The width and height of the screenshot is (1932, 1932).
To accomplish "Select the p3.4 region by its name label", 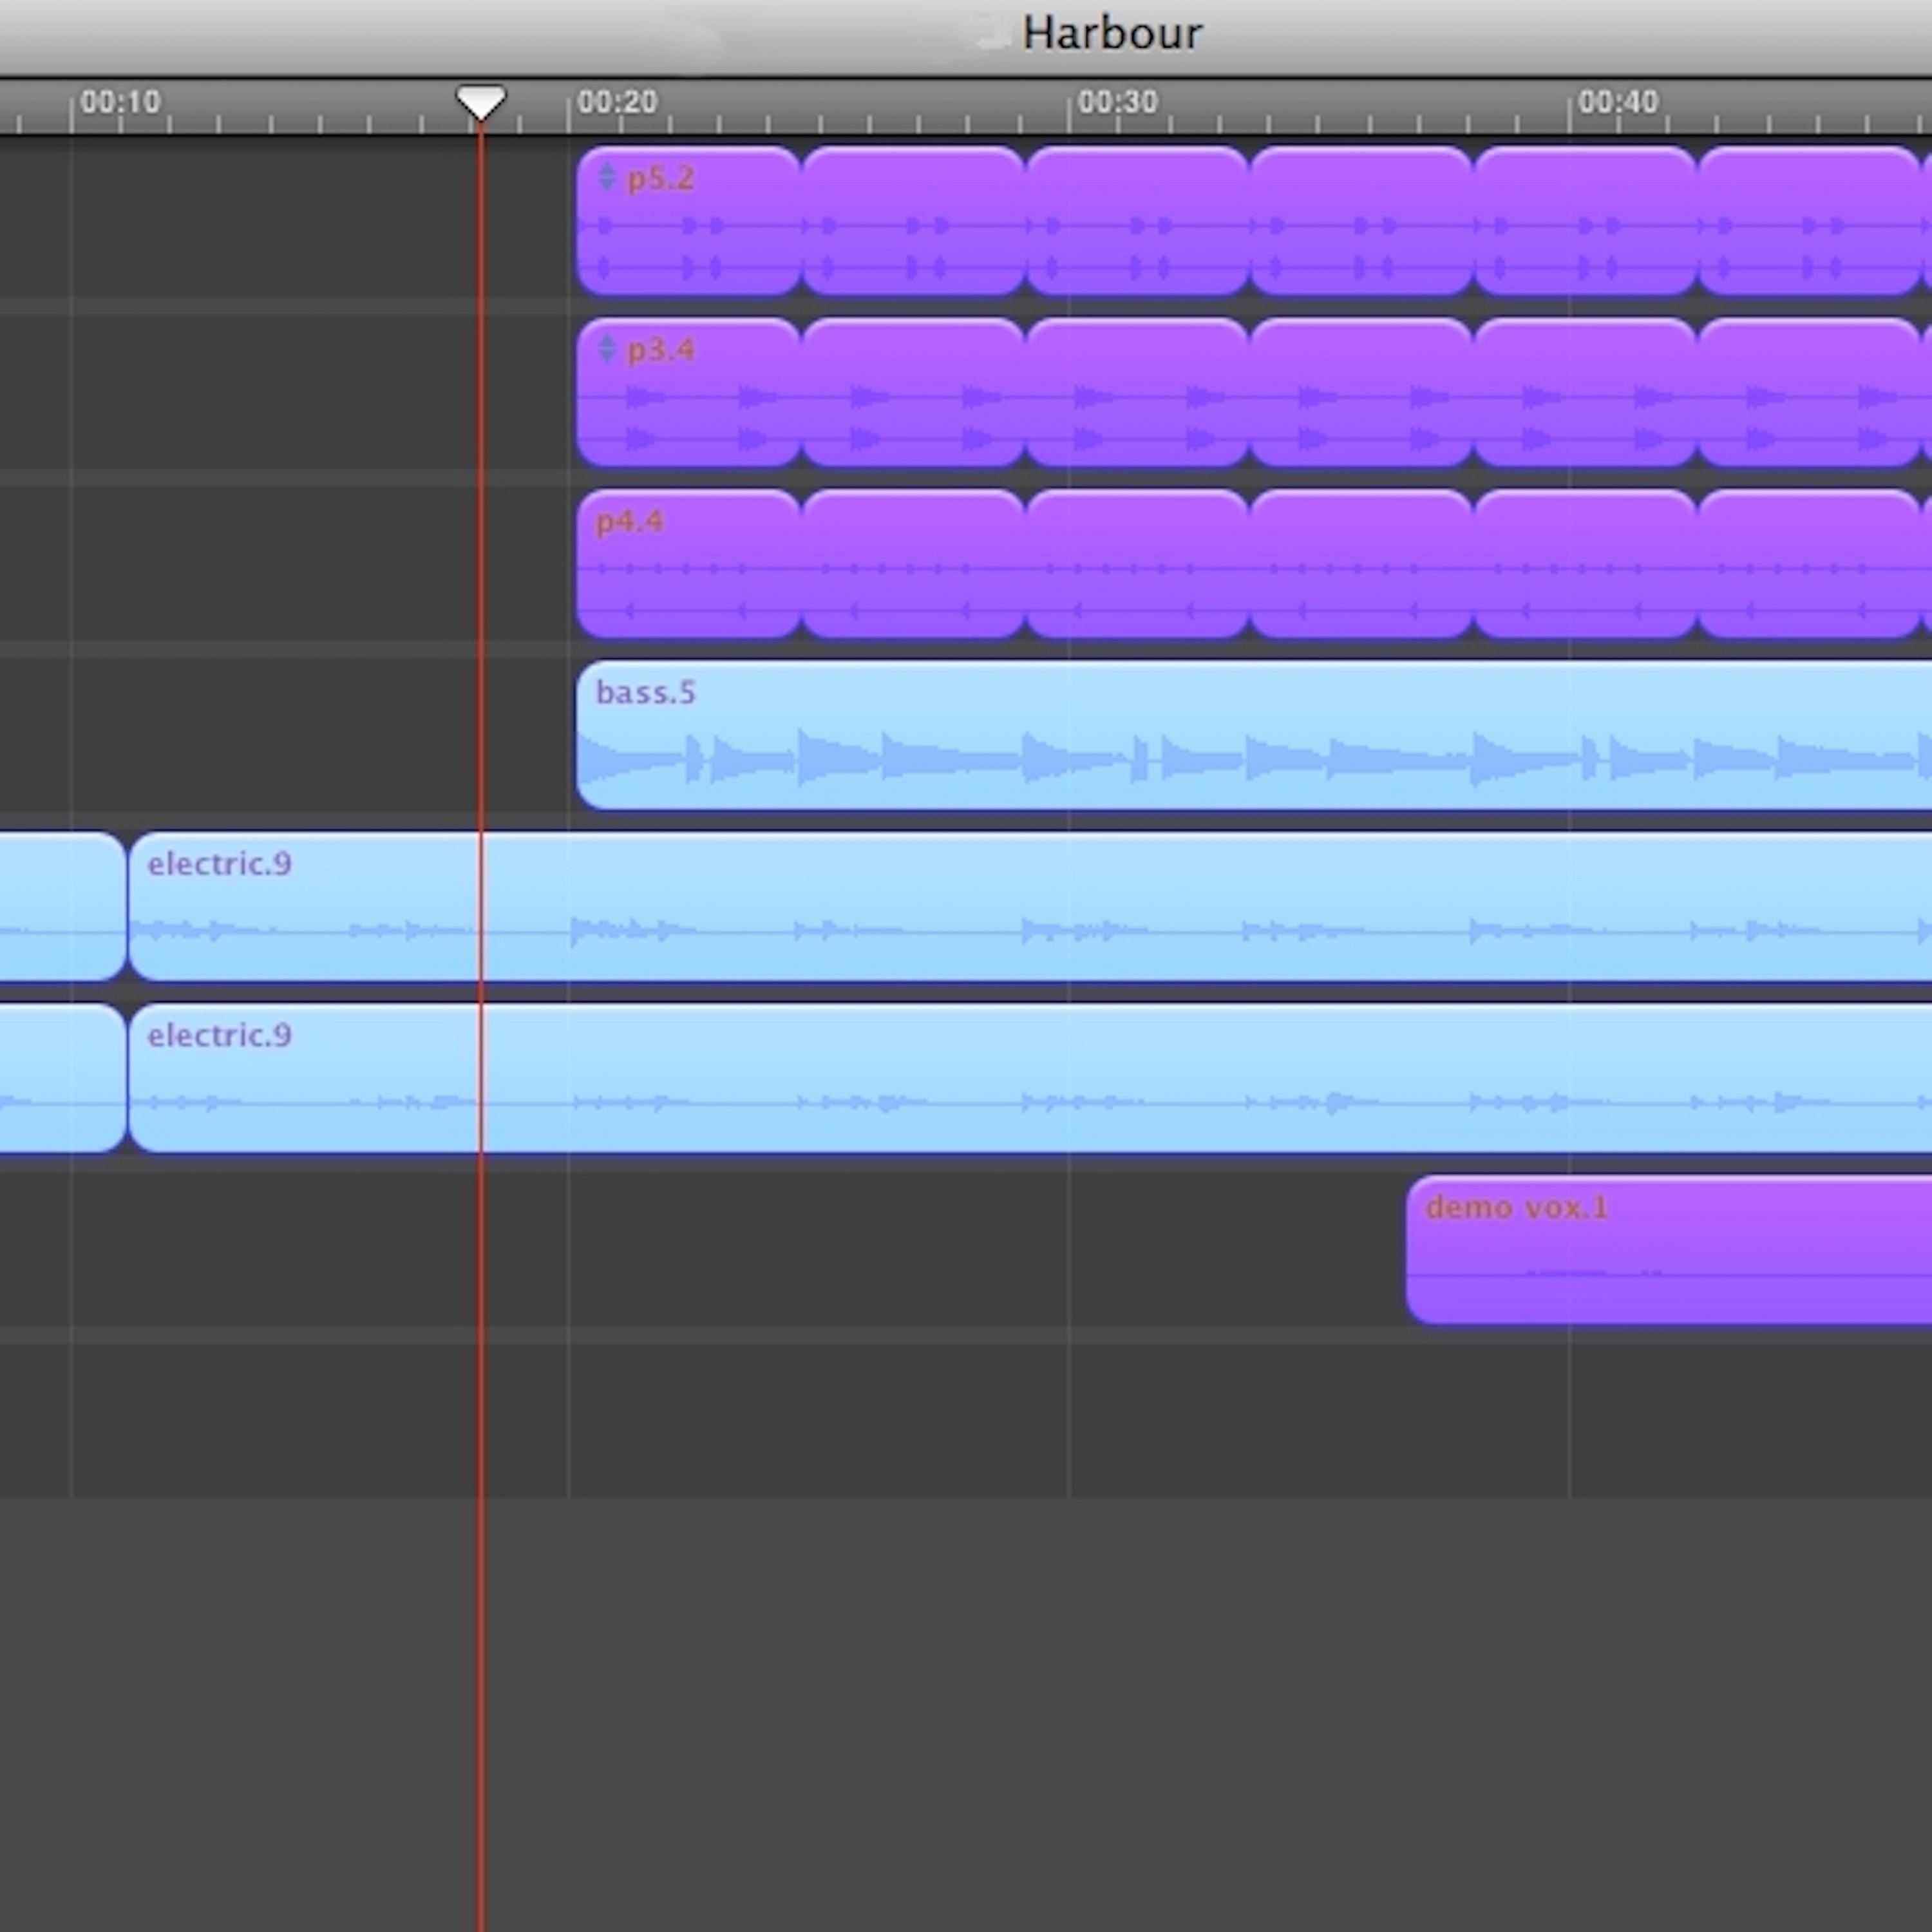I will pyautogui.click(x=660, y=350).
